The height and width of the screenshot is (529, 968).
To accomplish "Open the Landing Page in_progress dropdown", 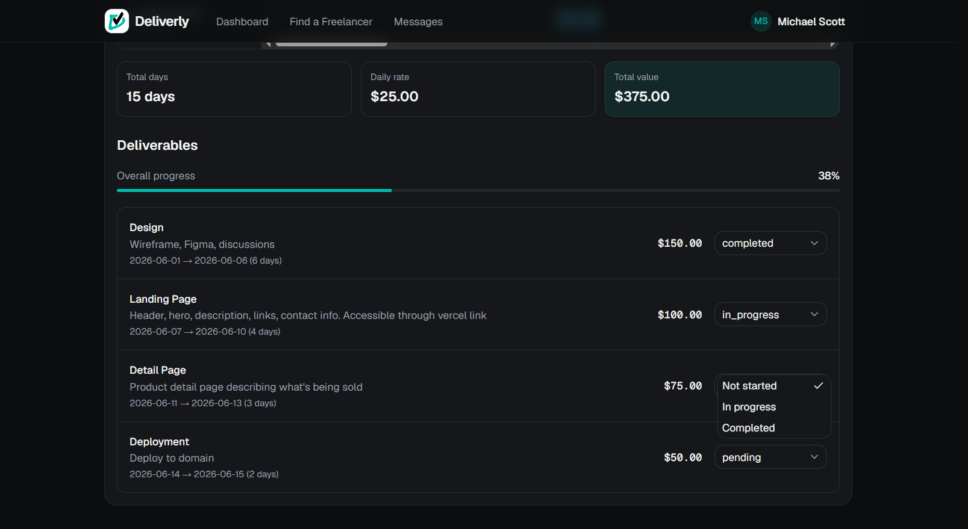I will point(770,314).
